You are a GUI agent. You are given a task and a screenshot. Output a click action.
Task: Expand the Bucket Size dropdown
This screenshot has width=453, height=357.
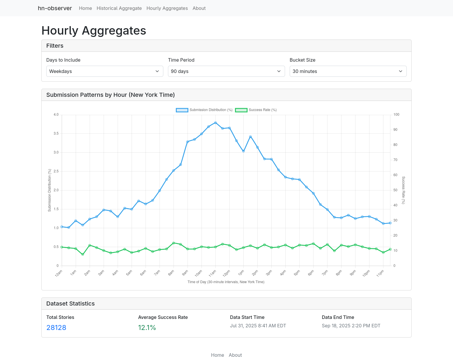click(348, 71)
